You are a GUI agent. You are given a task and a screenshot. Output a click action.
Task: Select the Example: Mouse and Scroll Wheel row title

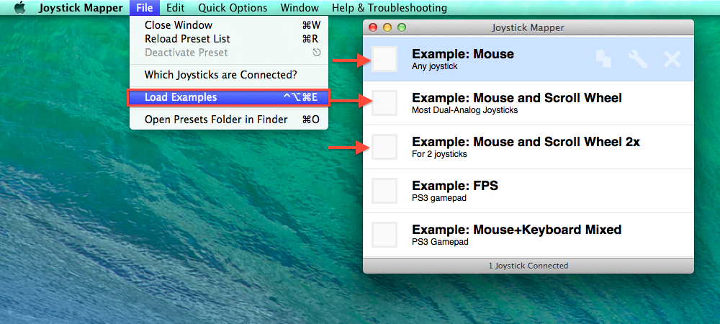[516, 98]
